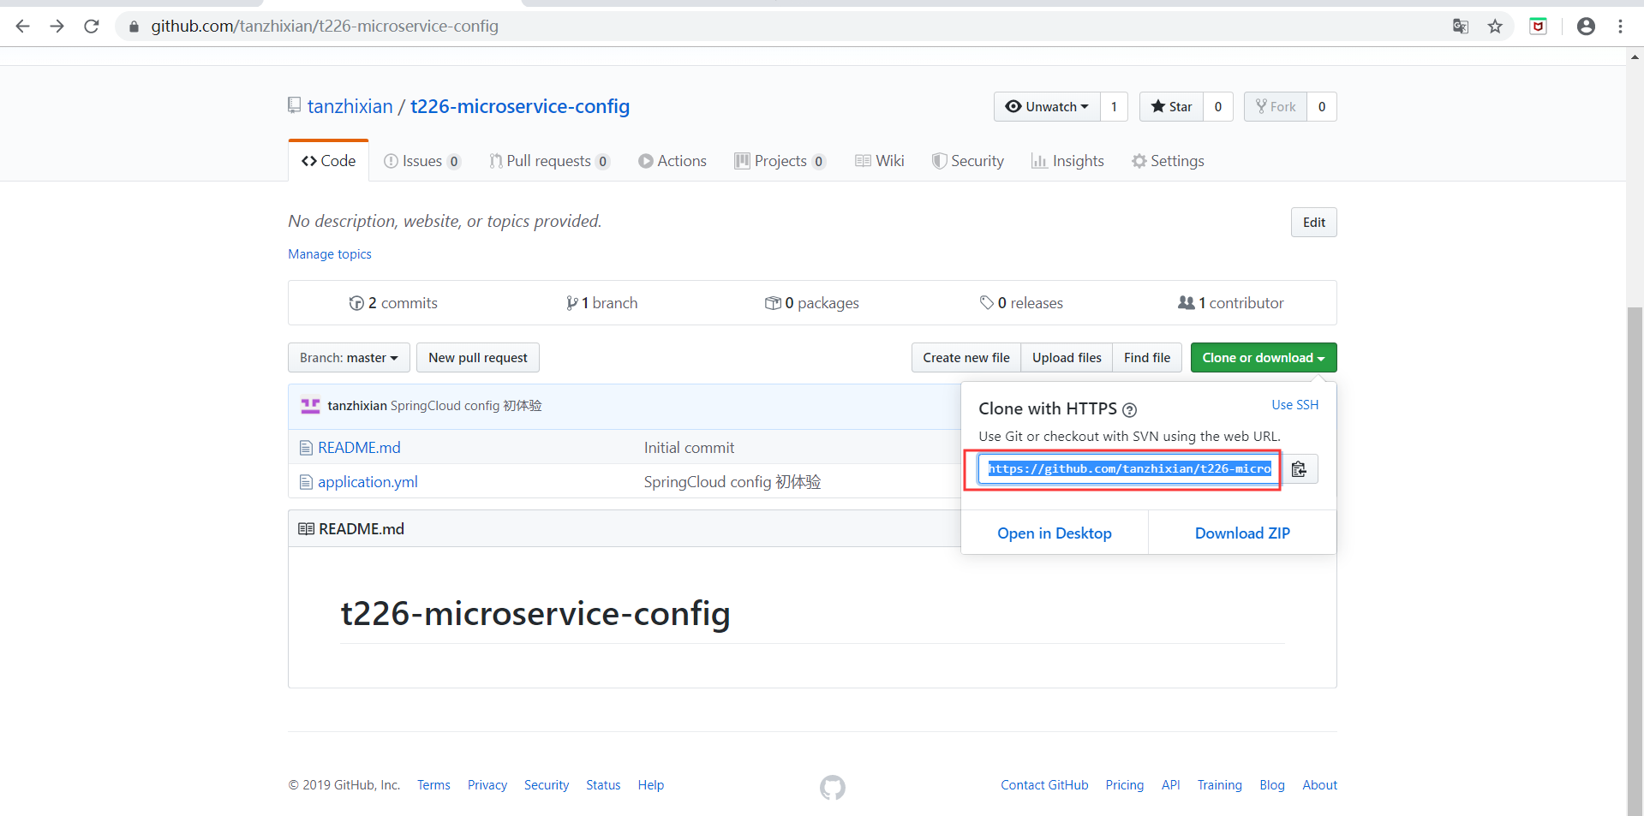This screenshot has height=816, width=1644.
Task: Click the tanzhixian avatar in the commit row
Action: [x=310, y=406]
